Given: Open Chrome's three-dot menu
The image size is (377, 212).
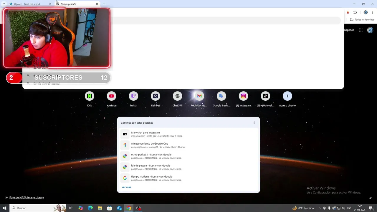Looking at the screenshot, I should point(373,12).
